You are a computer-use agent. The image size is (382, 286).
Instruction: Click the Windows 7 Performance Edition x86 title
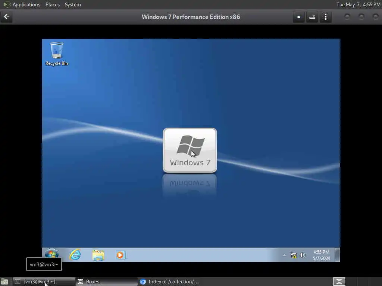coord(191,17)
